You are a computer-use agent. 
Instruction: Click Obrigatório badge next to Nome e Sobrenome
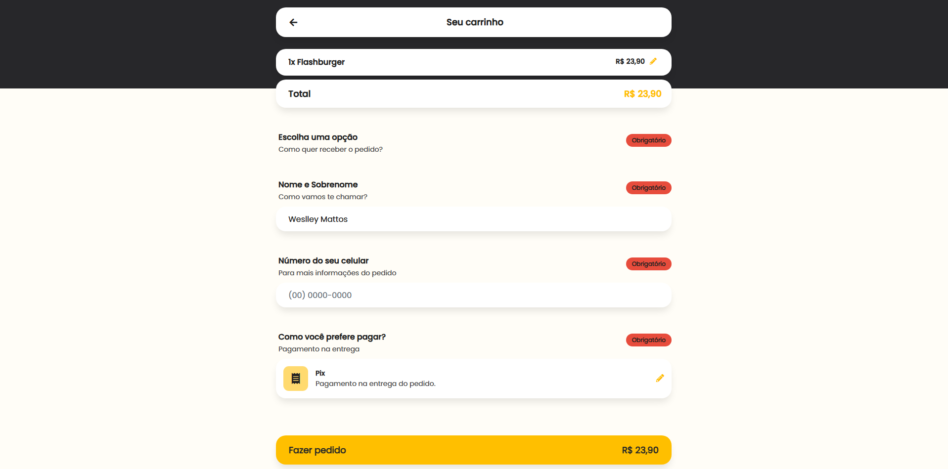tap(648, 188)
